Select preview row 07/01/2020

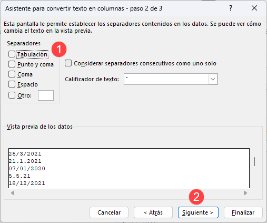pyautogui.click(x=27, y=169)
